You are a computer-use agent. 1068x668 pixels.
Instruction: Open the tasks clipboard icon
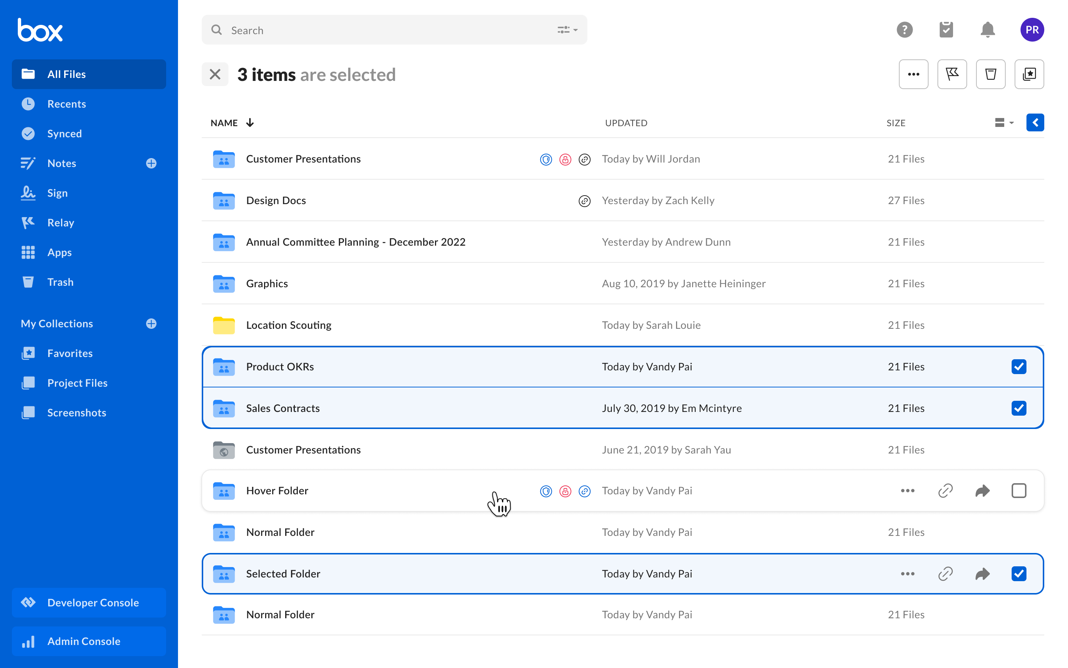[946, 30]
